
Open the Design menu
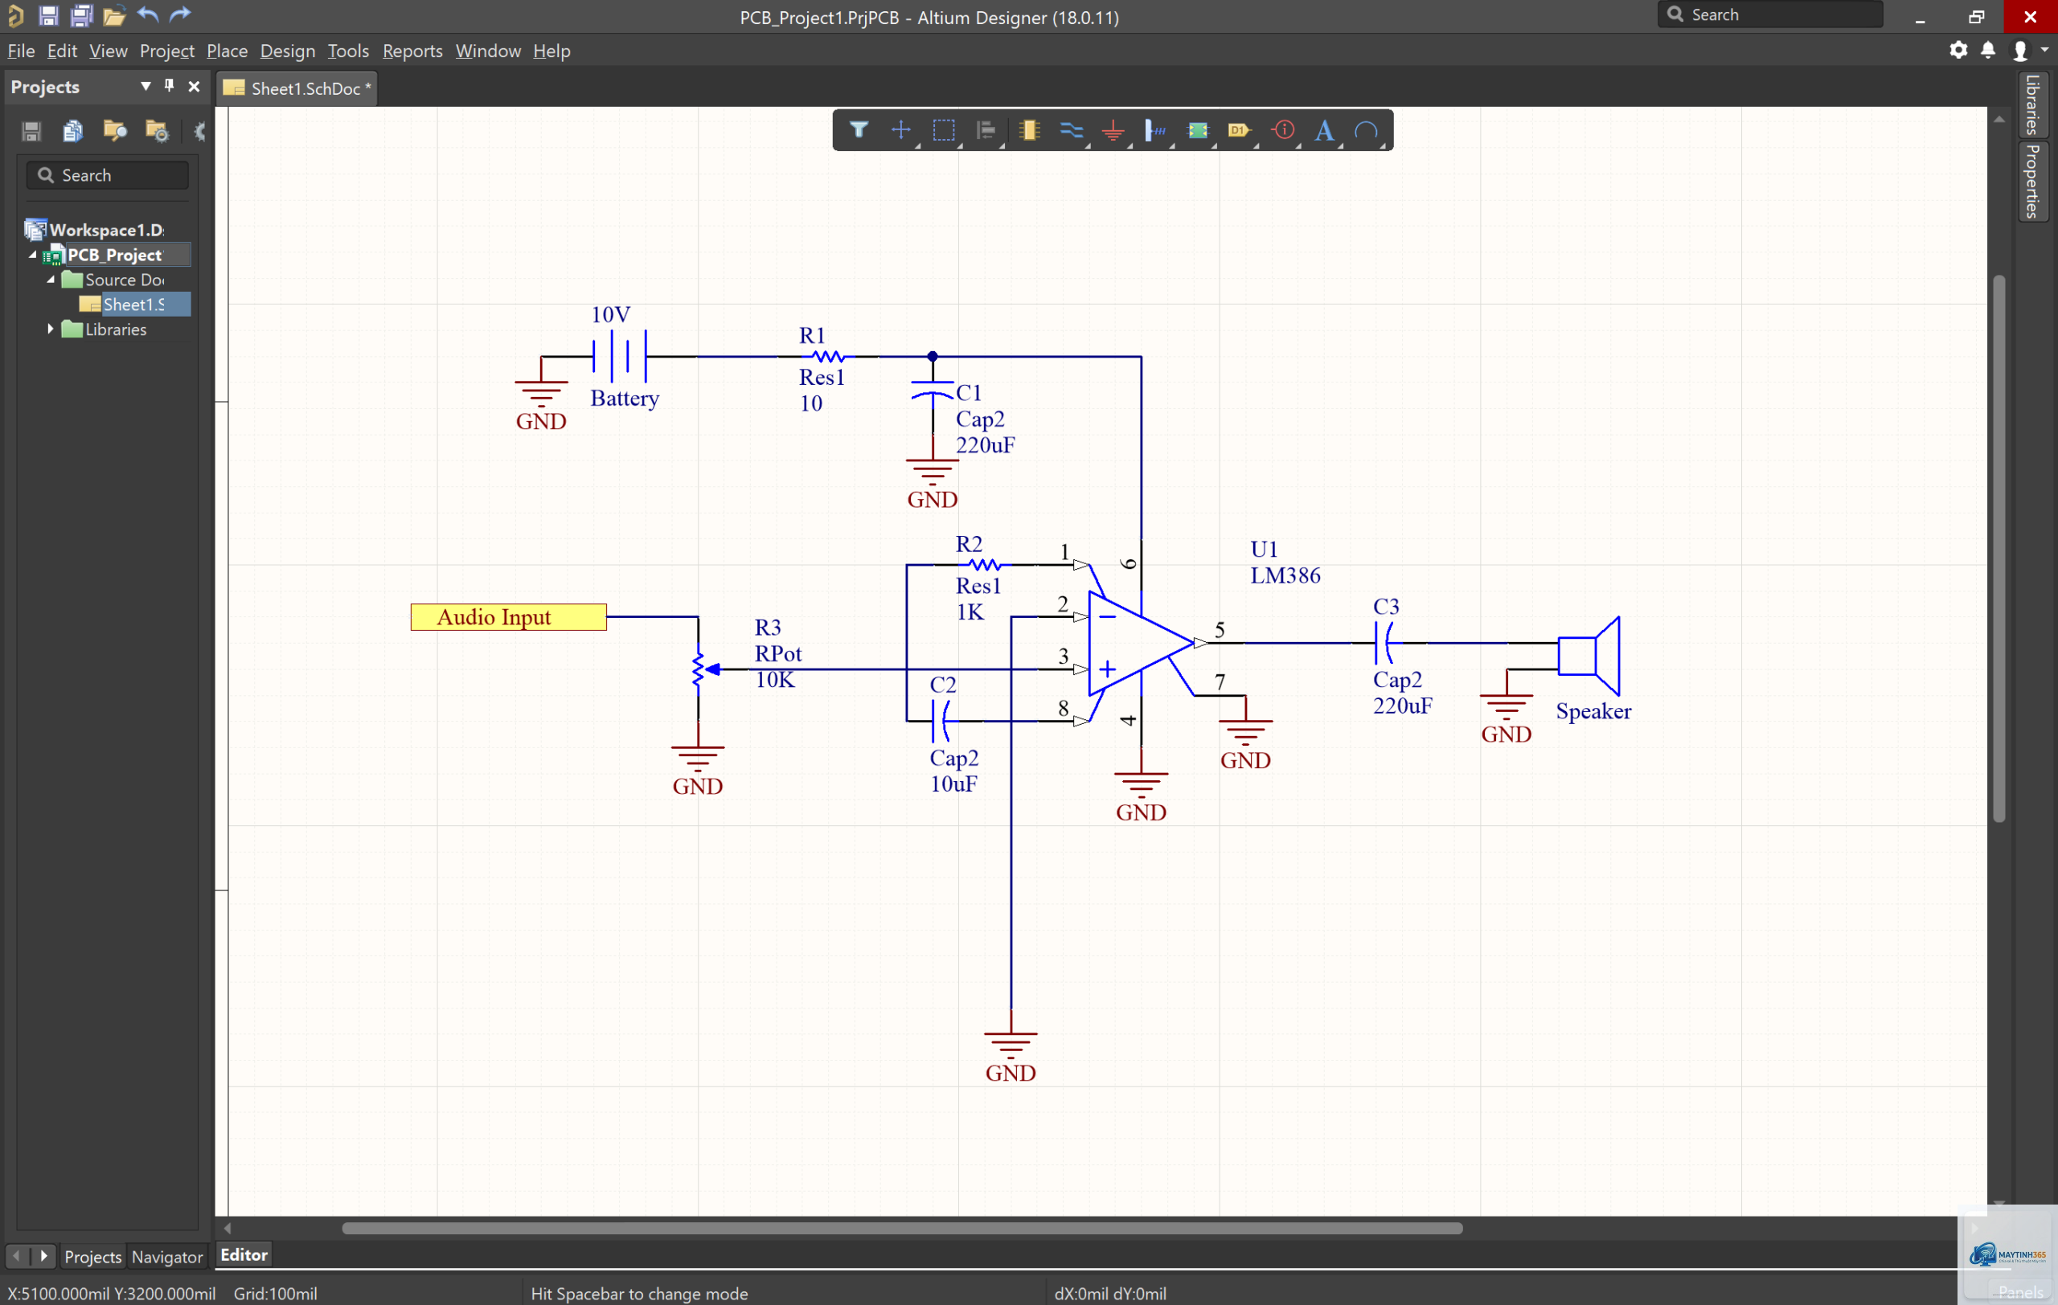point(288,51)
